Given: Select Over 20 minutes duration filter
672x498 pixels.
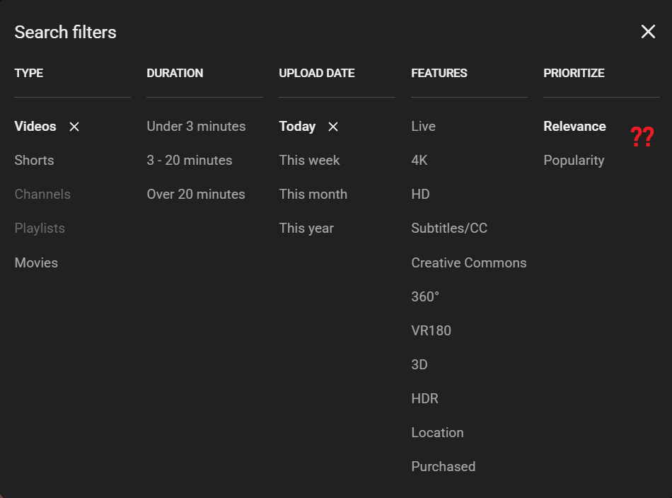Looking at the screenshot, I should [x=195, y=195].
